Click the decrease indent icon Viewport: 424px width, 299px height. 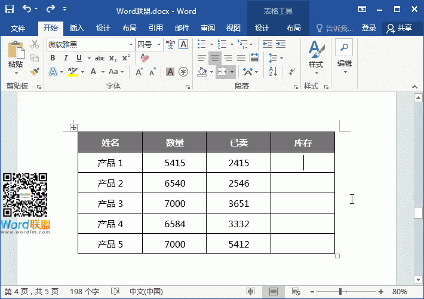click(267, 44)
